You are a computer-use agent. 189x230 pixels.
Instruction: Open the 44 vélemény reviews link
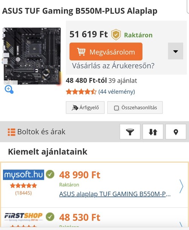[x=116, y=92]
